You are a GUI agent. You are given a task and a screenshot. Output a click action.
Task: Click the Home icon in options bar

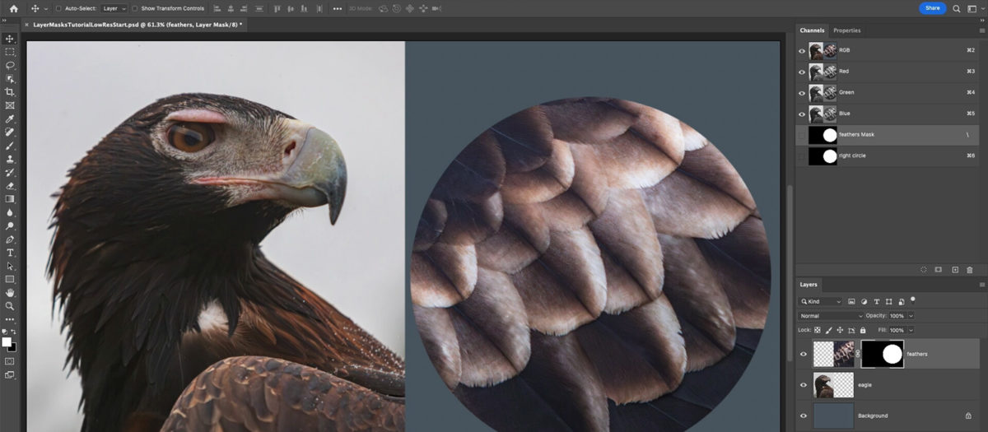(x=13, y=8)
